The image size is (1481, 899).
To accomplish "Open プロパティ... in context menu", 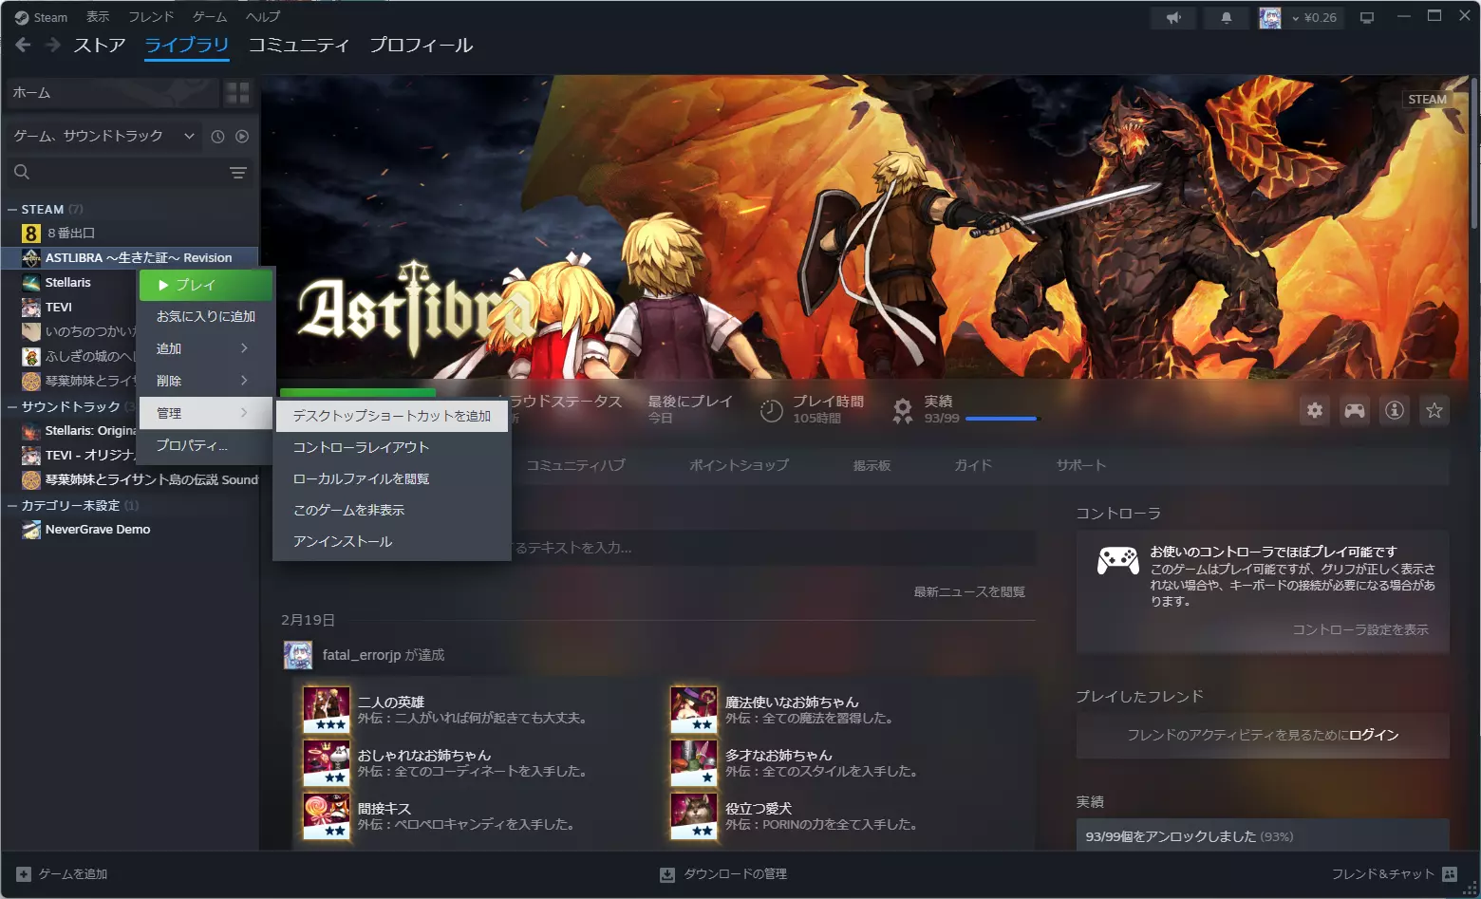I will click(206, 445).
